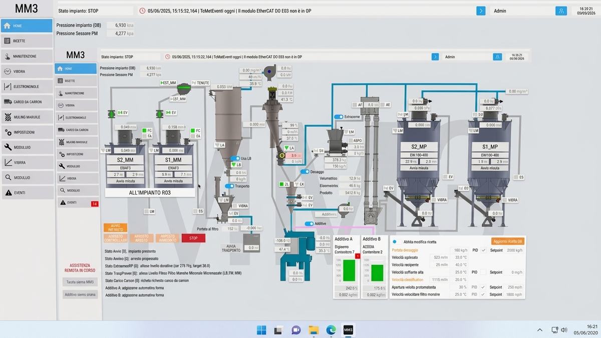Expand outer message bar with blue arrow
The image size is (601, 338).
[x=481, y=11]
